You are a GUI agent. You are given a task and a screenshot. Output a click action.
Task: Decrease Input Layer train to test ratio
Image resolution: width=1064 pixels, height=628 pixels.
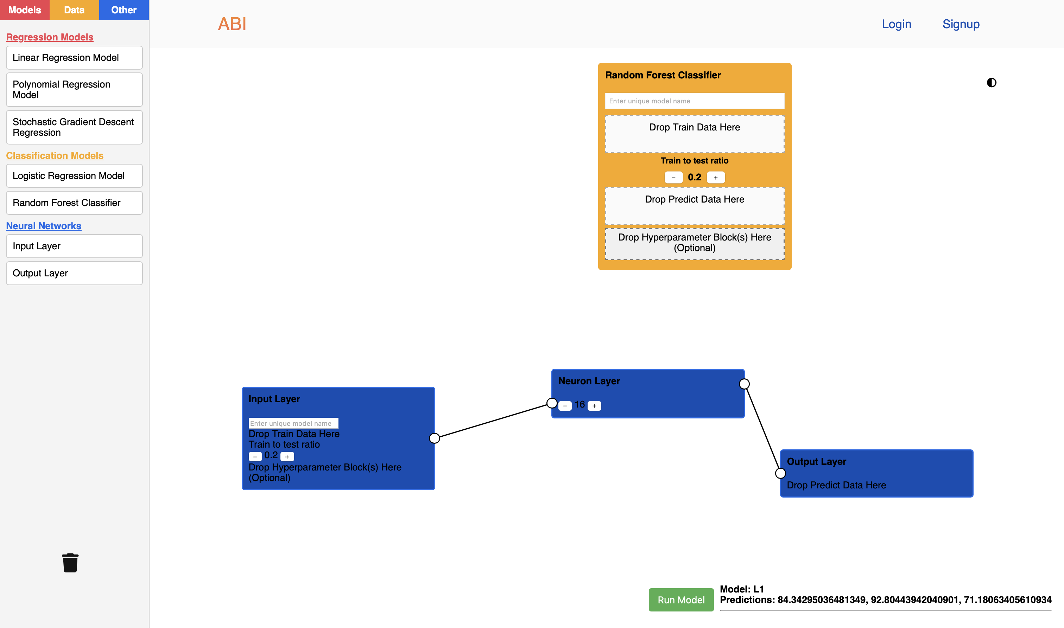(255, 457)
